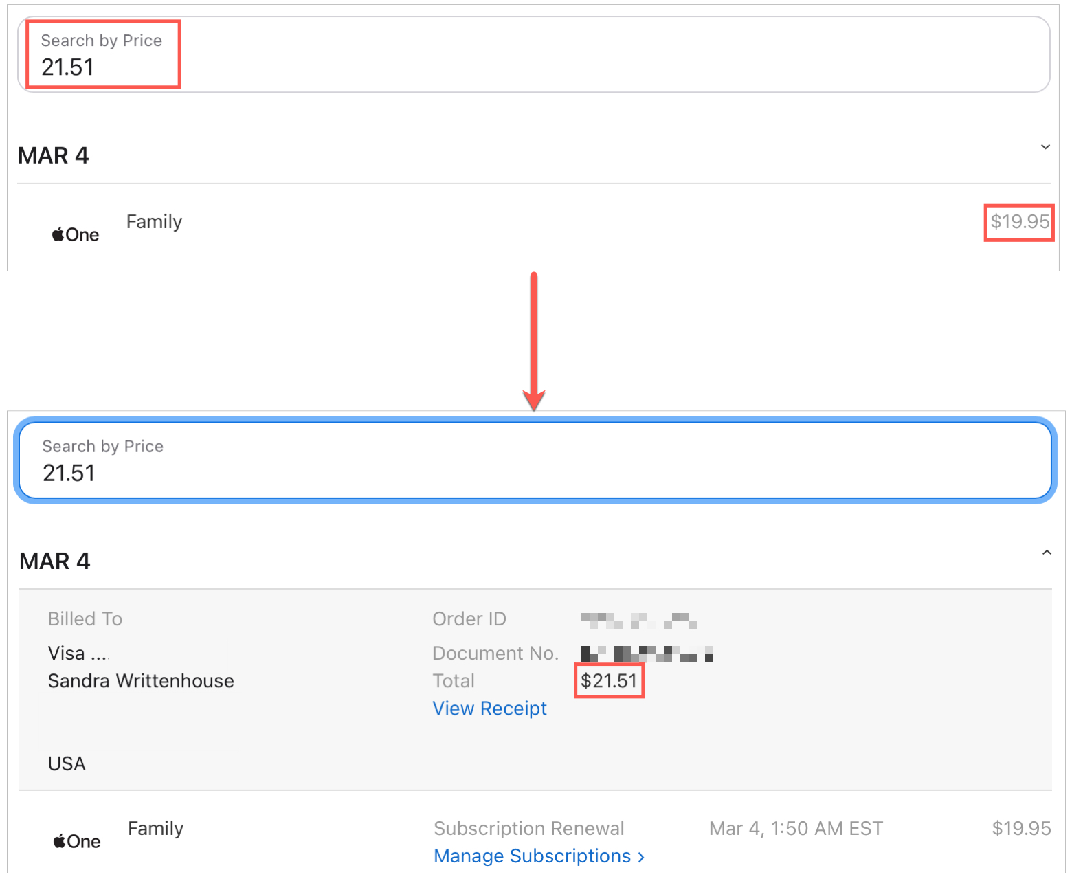Select the MAR 4 date heading

[x=54, y=155]
